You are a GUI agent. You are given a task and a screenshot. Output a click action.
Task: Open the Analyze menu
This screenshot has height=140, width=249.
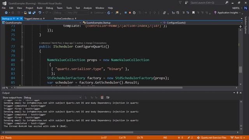(88, 8)
